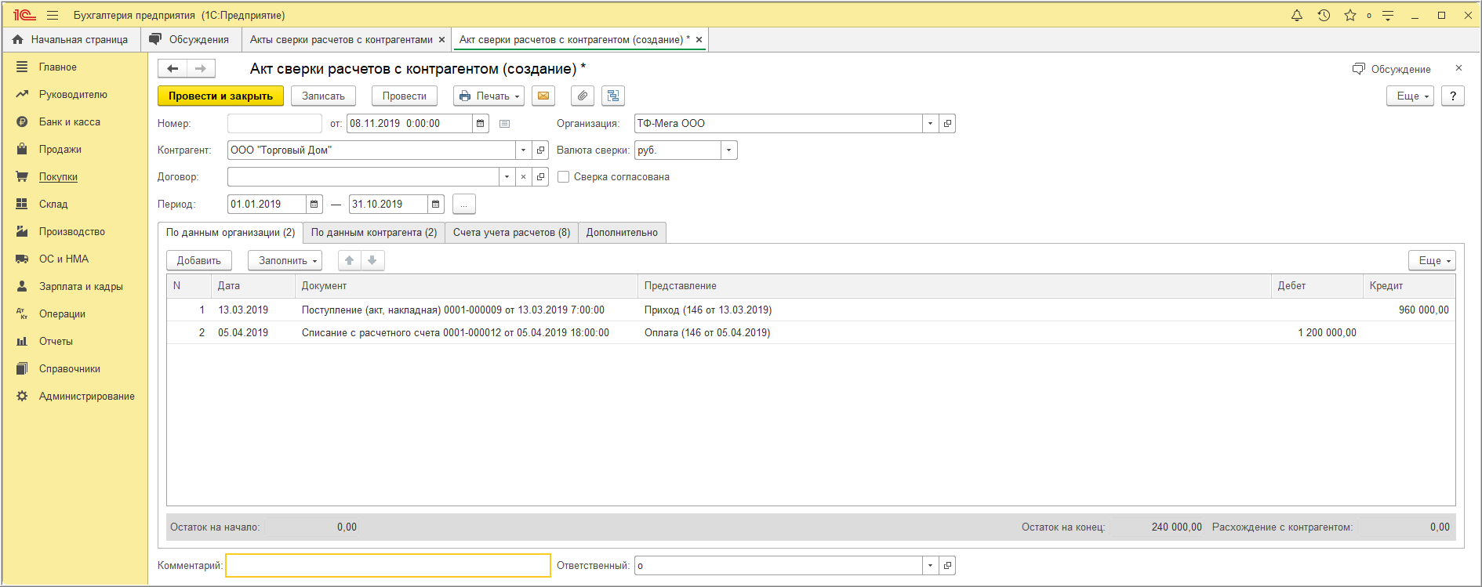Click the envelope email icon in toolbar
Image resolution: width=1482 pixels, height=587 pixels.
[x=543, y=96]
